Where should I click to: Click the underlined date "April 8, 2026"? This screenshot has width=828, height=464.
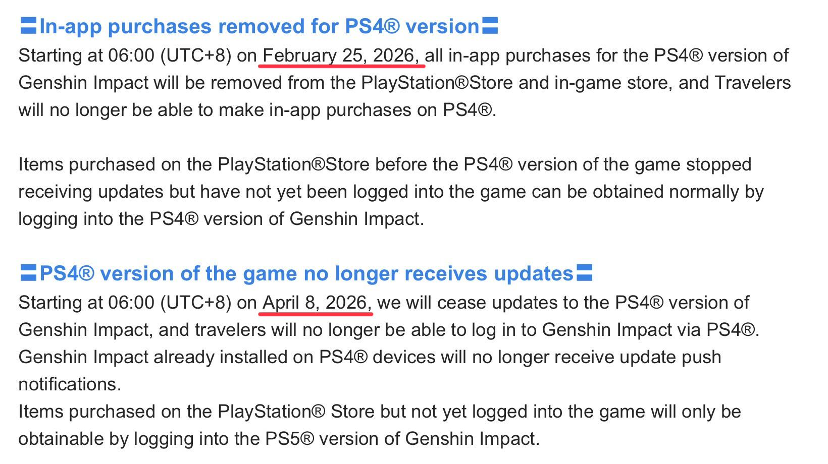[x=316, y=302]
